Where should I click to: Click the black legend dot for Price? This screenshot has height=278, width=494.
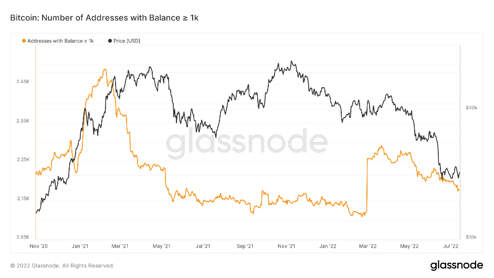click(x=110, y=40)
